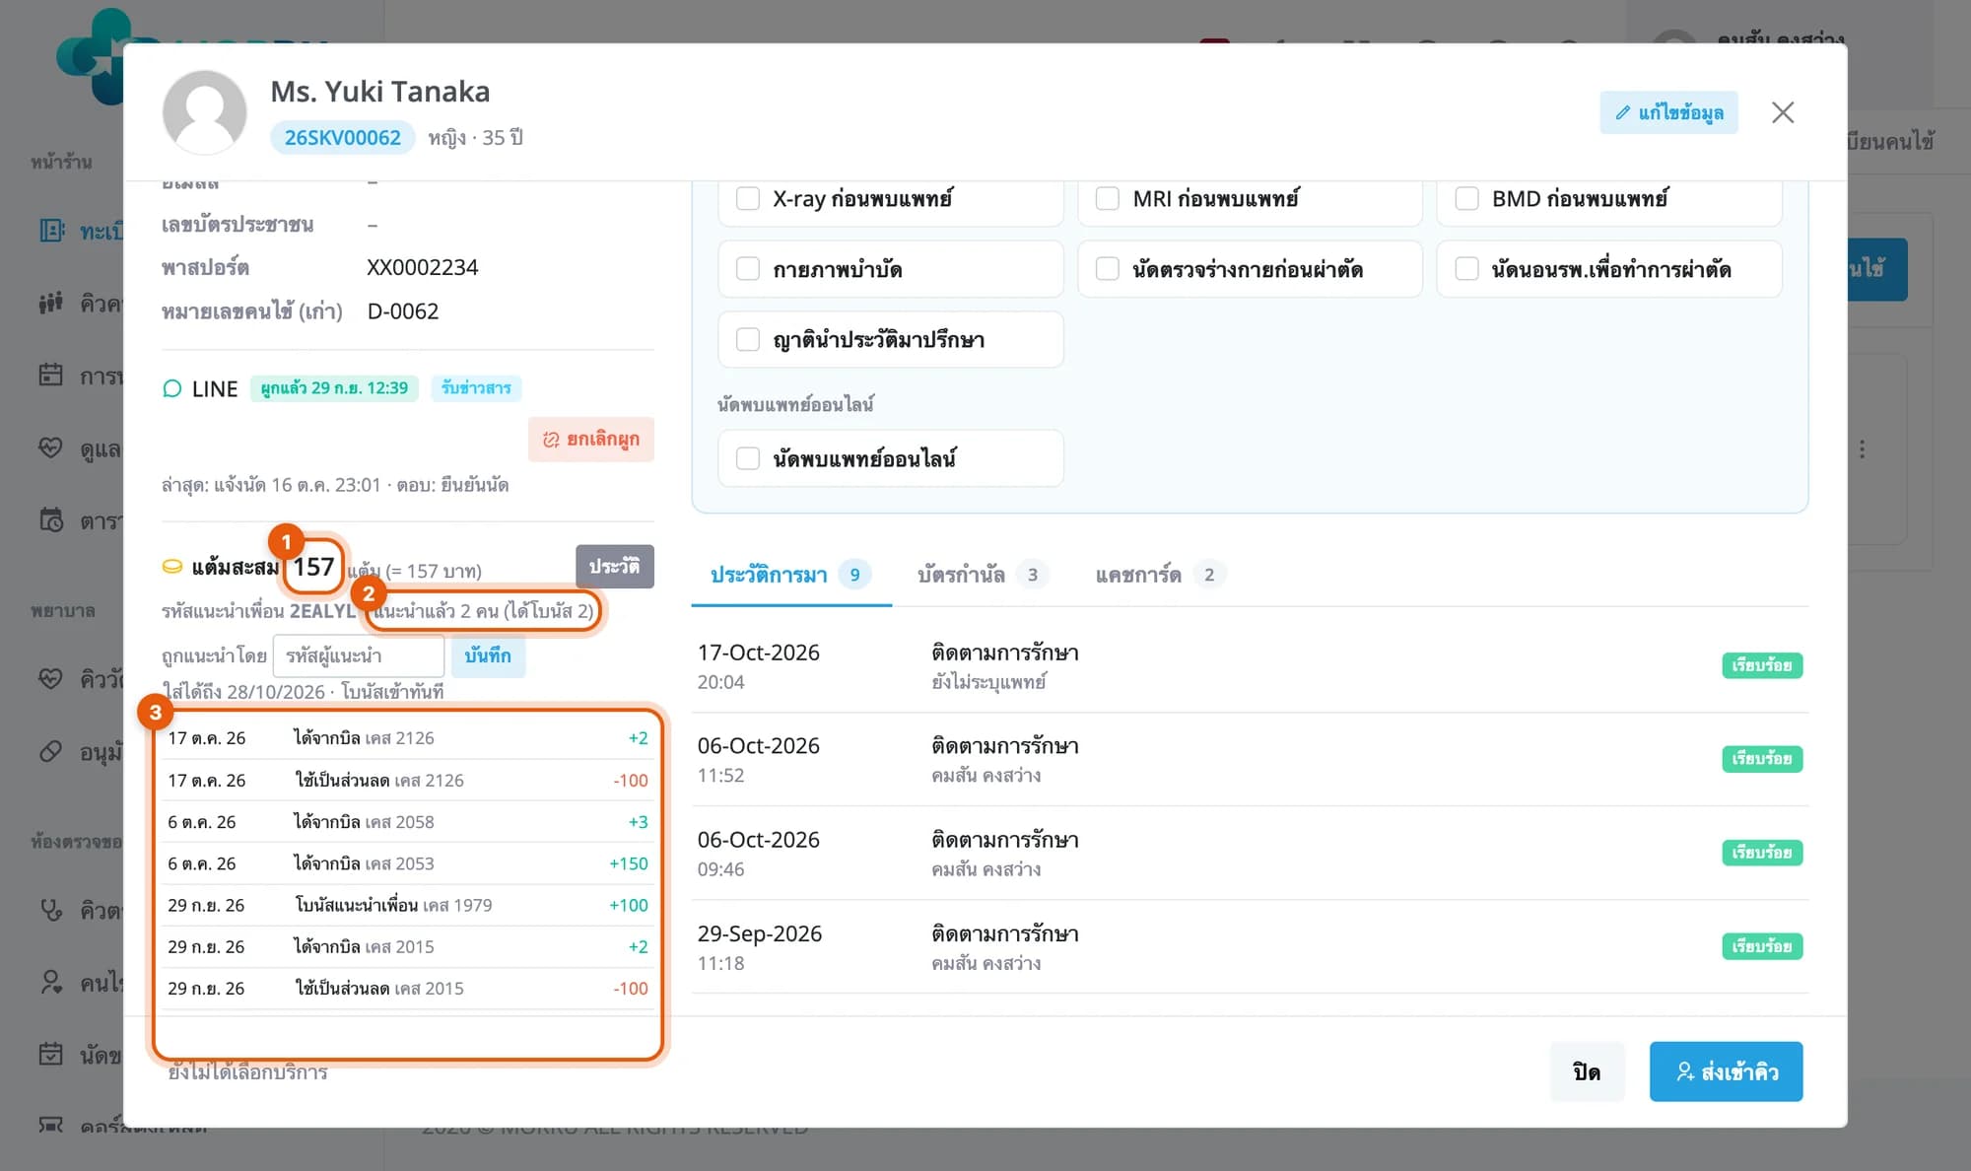Screen dimensions: 1971x1171
Task: Click the ยกเลิกผูก unlink LINE button
Action: [x=591, y=440]
